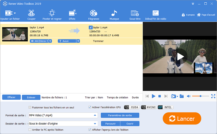
Task: Click the Ajouter un fichier film icon
Action: click(9, 13)
